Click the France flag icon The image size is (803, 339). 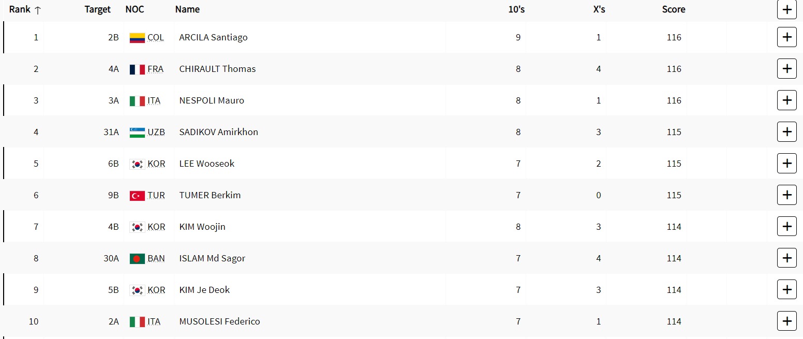137,69
